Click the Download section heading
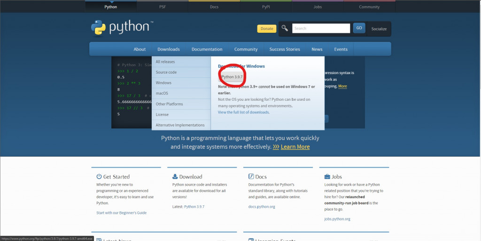481x241 pixels. (191, 177)
